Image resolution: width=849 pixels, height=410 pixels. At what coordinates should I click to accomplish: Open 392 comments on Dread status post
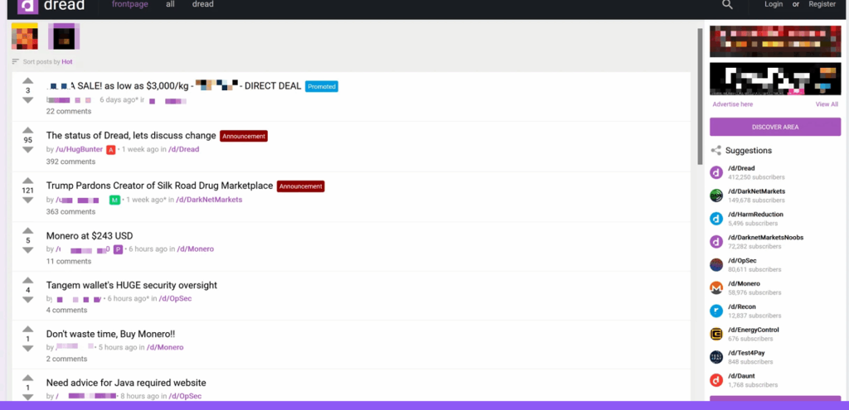(70, 162)
